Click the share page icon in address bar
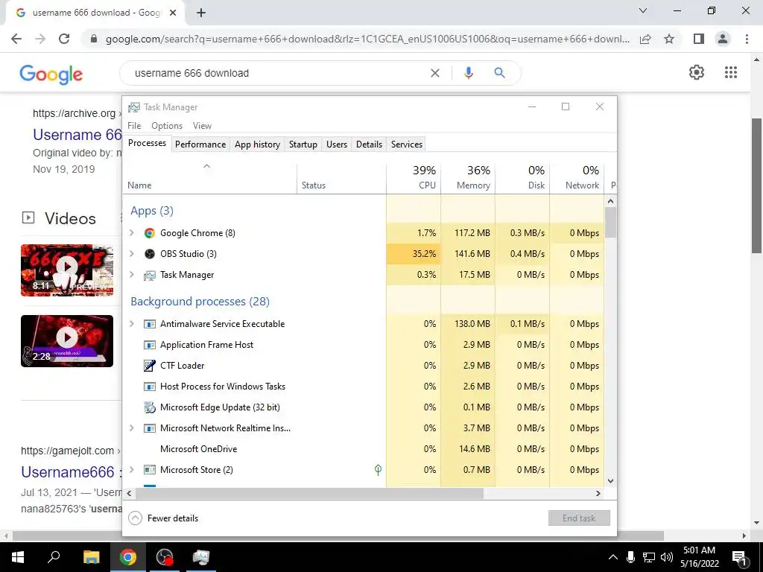 point(645,39)
